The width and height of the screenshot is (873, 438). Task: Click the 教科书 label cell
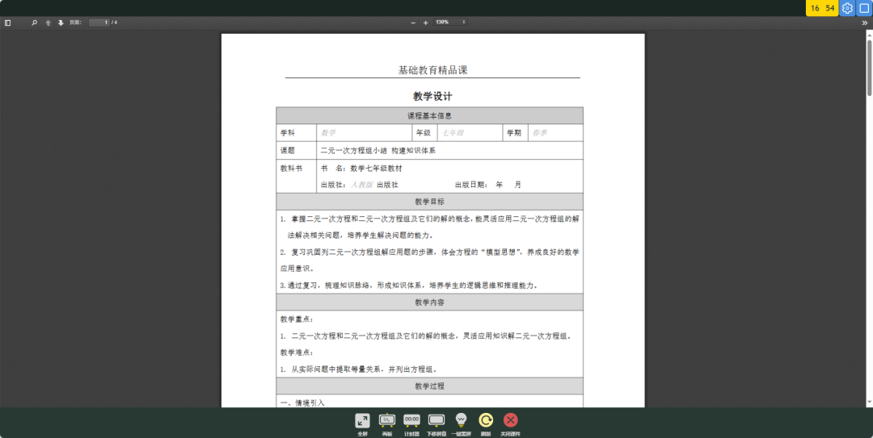coord(297,176)
